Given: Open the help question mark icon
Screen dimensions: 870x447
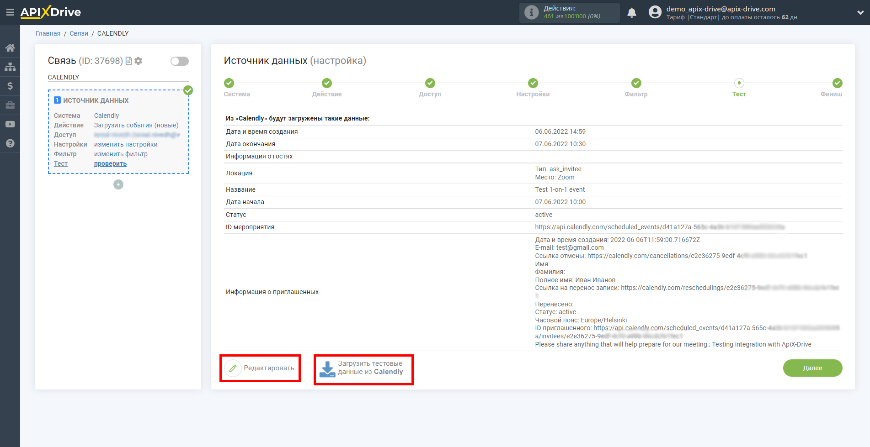Looking at the screenshot, I should pos(10,143).
